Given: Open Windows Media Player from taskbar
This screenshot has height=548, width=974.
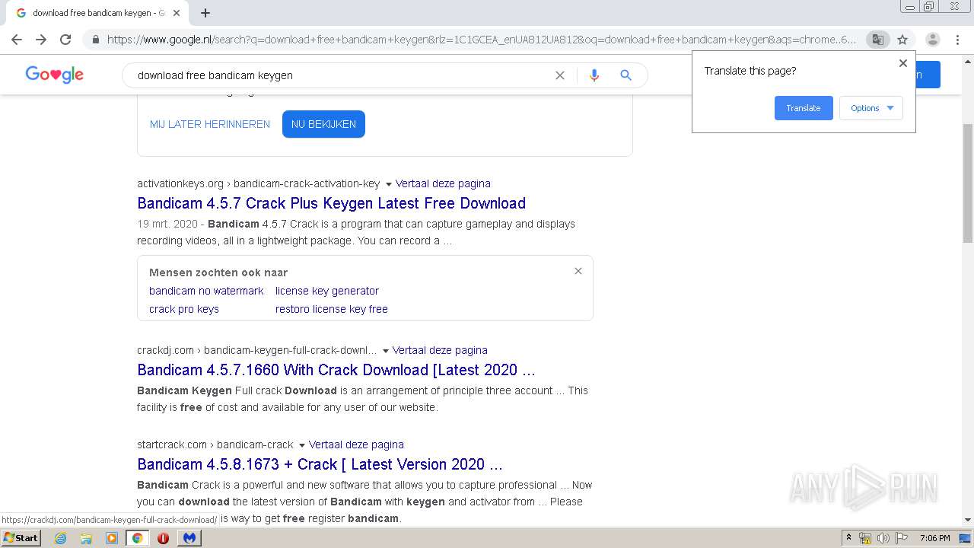Looking at the screenshot, I should [112, 538].
